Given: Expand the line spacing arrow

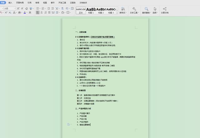Looking at the screenshot, I should pos(59,12).
